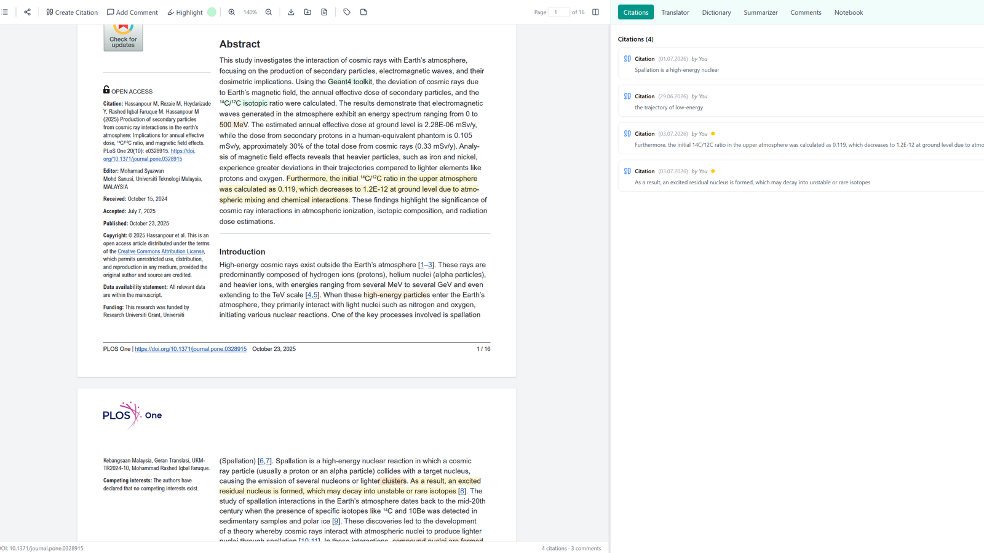984x553 pixels.
Task: Click the reference link [1–3]
Action: (426, 265)
